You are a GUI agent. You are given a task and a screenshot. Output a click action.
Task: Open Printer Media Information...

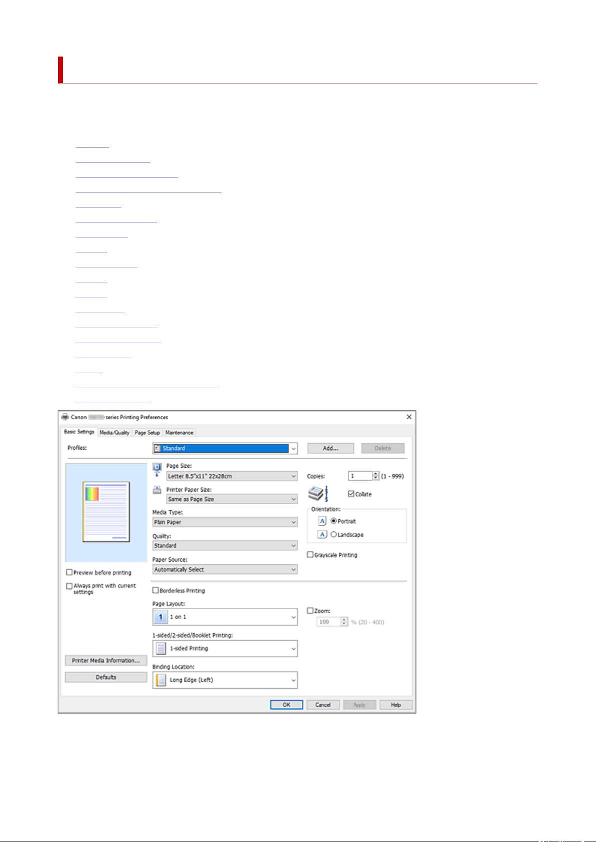(x=106, y=661)
